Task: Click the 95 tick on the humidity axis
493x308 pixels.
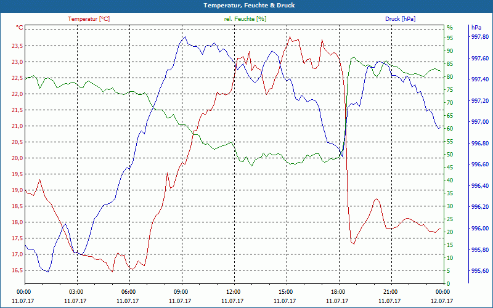Action: pos(450,38)
